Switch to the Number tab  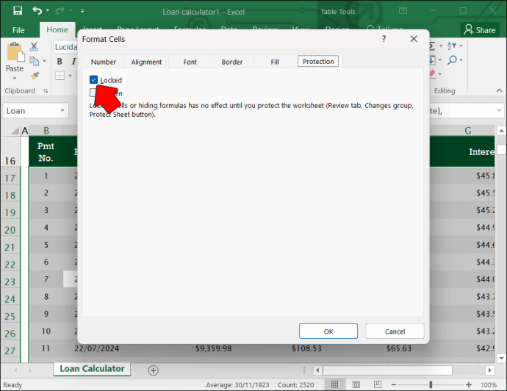[104, 62]
